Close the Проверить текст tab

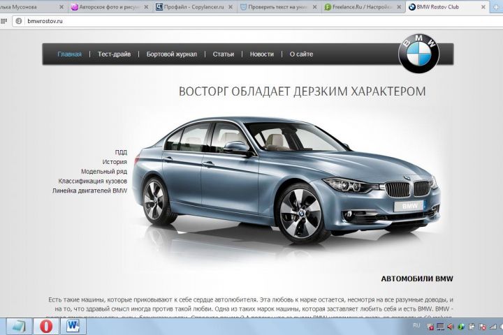tap(314, 7)
